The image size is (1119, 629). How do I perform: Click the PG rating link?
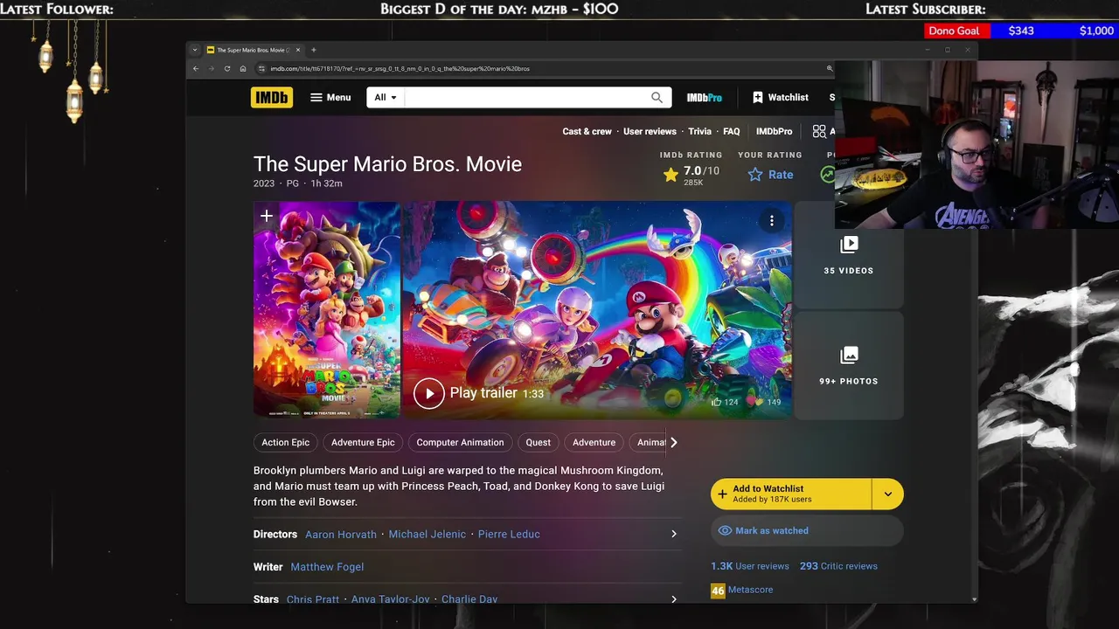(293, 183)
